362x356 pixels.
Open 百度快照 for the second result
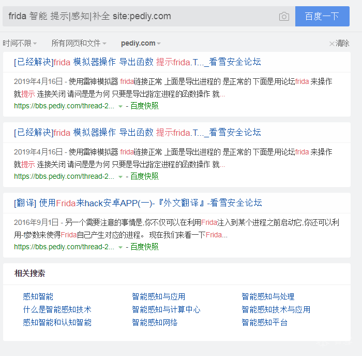point(144,177)
